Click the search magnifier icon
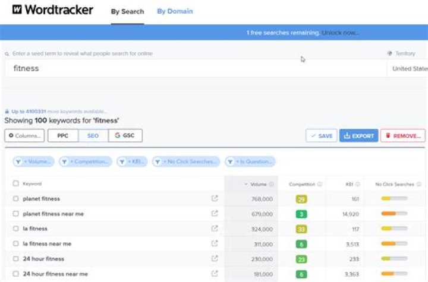This screenshot has width=428, height=282. tap(7, 54)
